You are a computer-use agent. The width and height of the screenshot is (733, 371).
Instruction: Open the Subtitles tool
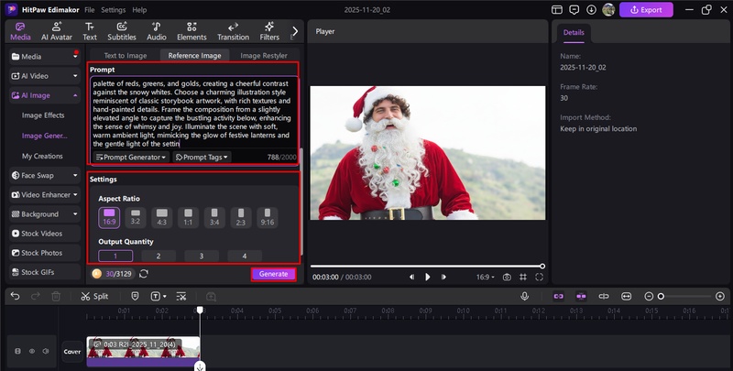122,31
